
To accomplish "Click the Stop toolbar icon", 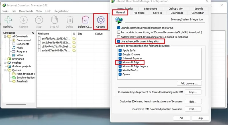I will (39, 20).
